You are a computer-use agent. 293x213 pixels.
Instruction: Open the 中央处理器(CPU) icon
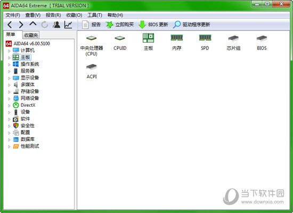pos(92,38)
